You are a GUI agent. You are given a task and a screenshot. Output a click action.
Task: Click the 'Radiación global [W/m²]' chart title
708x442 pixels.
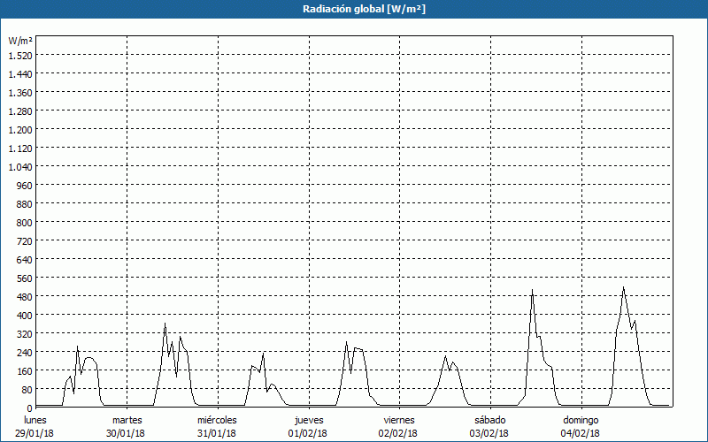[364, 9]
